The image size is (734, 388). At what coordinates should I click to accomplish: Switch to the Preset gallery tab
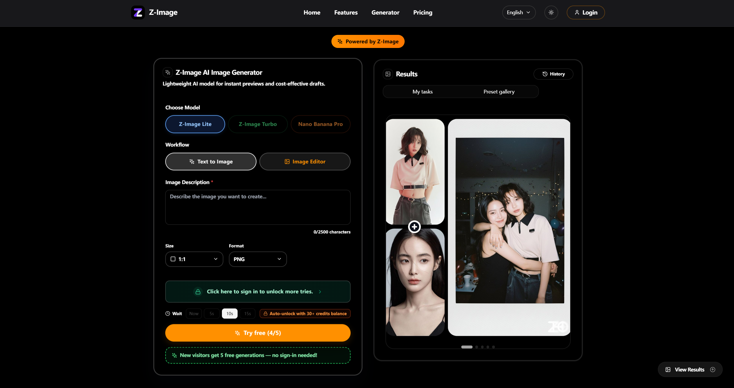tap(499, 92)
